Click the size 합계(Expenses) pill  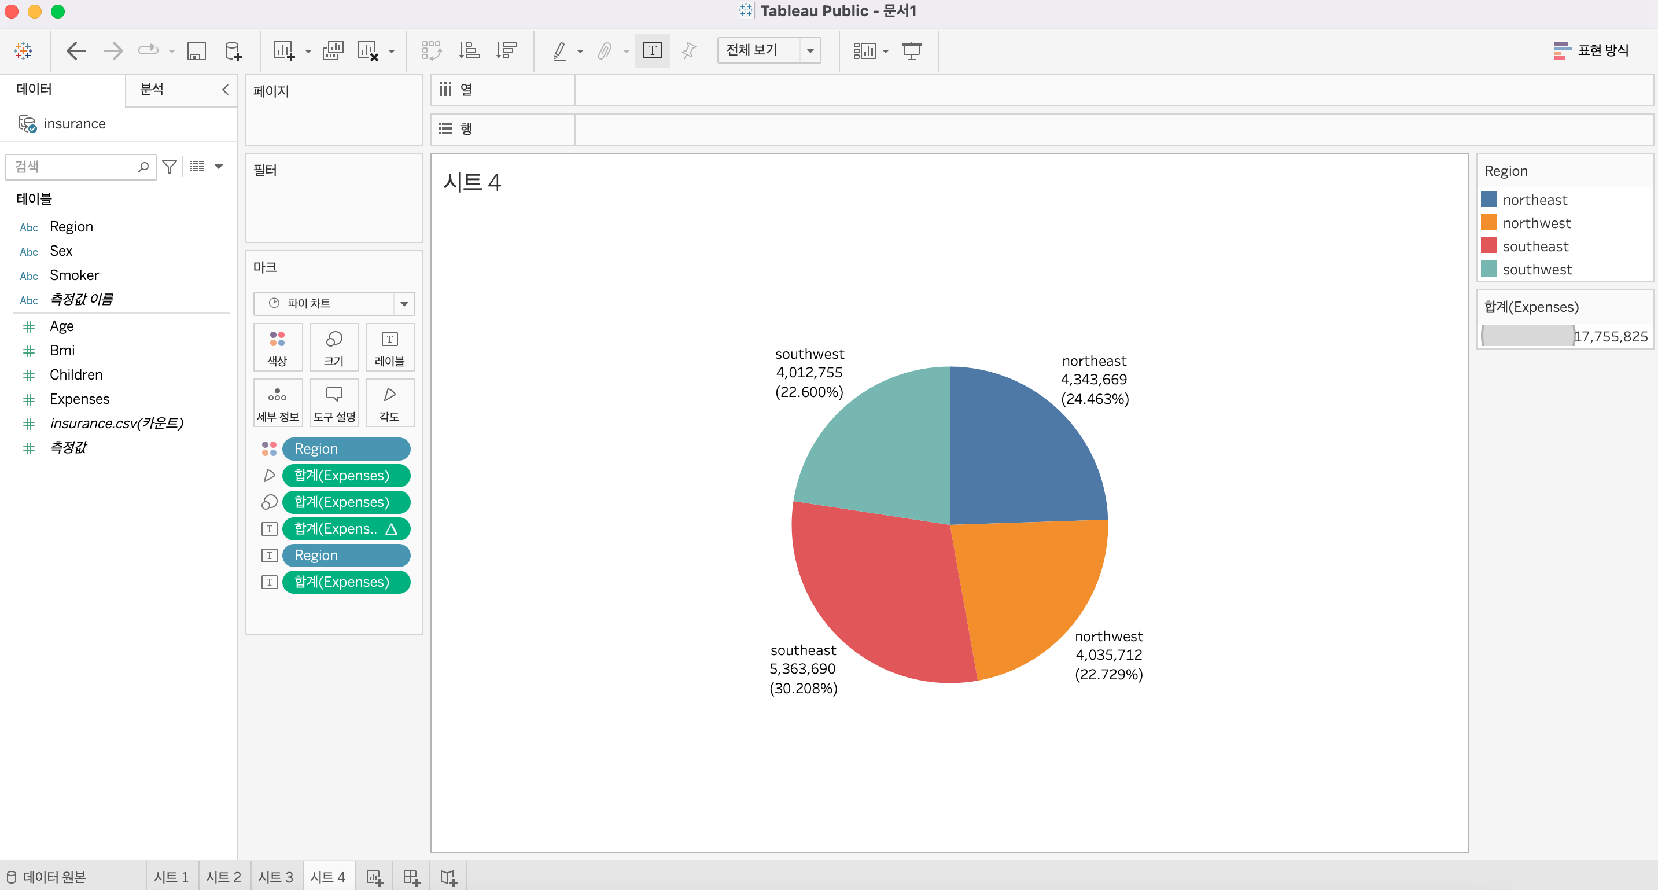tap(347, 502)
